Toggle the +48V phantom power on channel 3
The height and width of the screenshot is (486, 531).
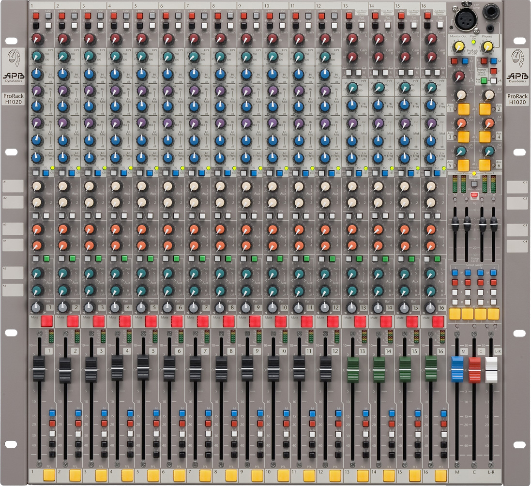88,16
